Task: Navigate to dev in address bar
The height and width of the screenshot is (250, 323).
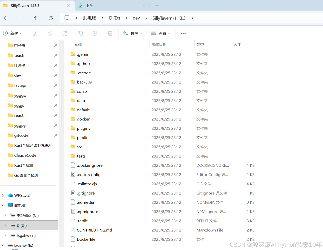Action: pos(136,18)
